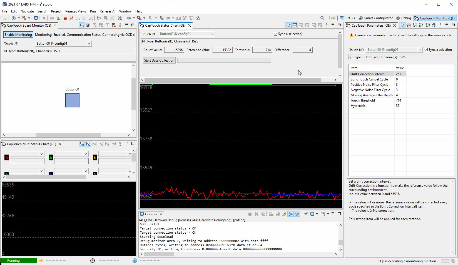The width and height of the screenshot is (458, 265).
Task: Toggle Sync a selection in CapTouch Parameters
Action: (426, 50)
